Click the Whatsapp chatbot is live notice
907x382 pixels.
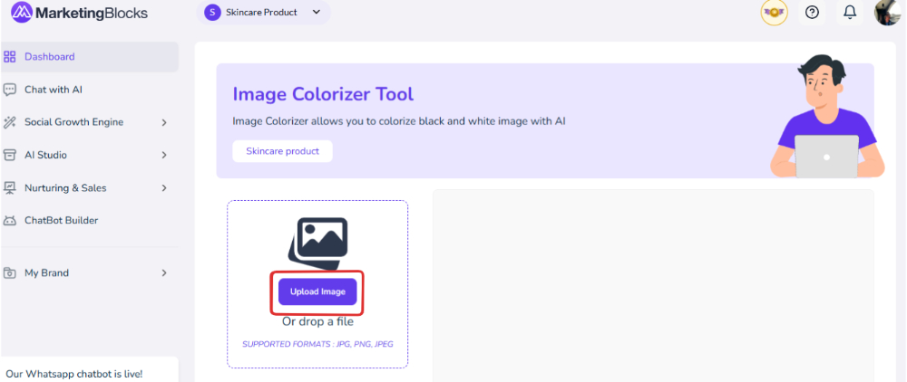click(74, 373)
